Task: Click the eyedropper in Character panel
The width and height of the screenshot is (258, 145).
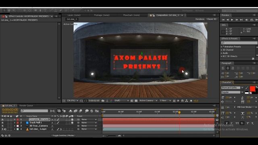Action: (247, 88)
